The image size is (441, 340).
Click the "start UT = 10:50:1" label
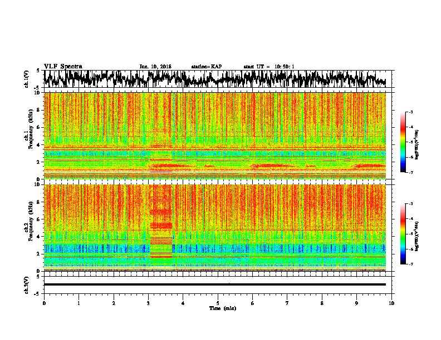[x=269, y=67]
